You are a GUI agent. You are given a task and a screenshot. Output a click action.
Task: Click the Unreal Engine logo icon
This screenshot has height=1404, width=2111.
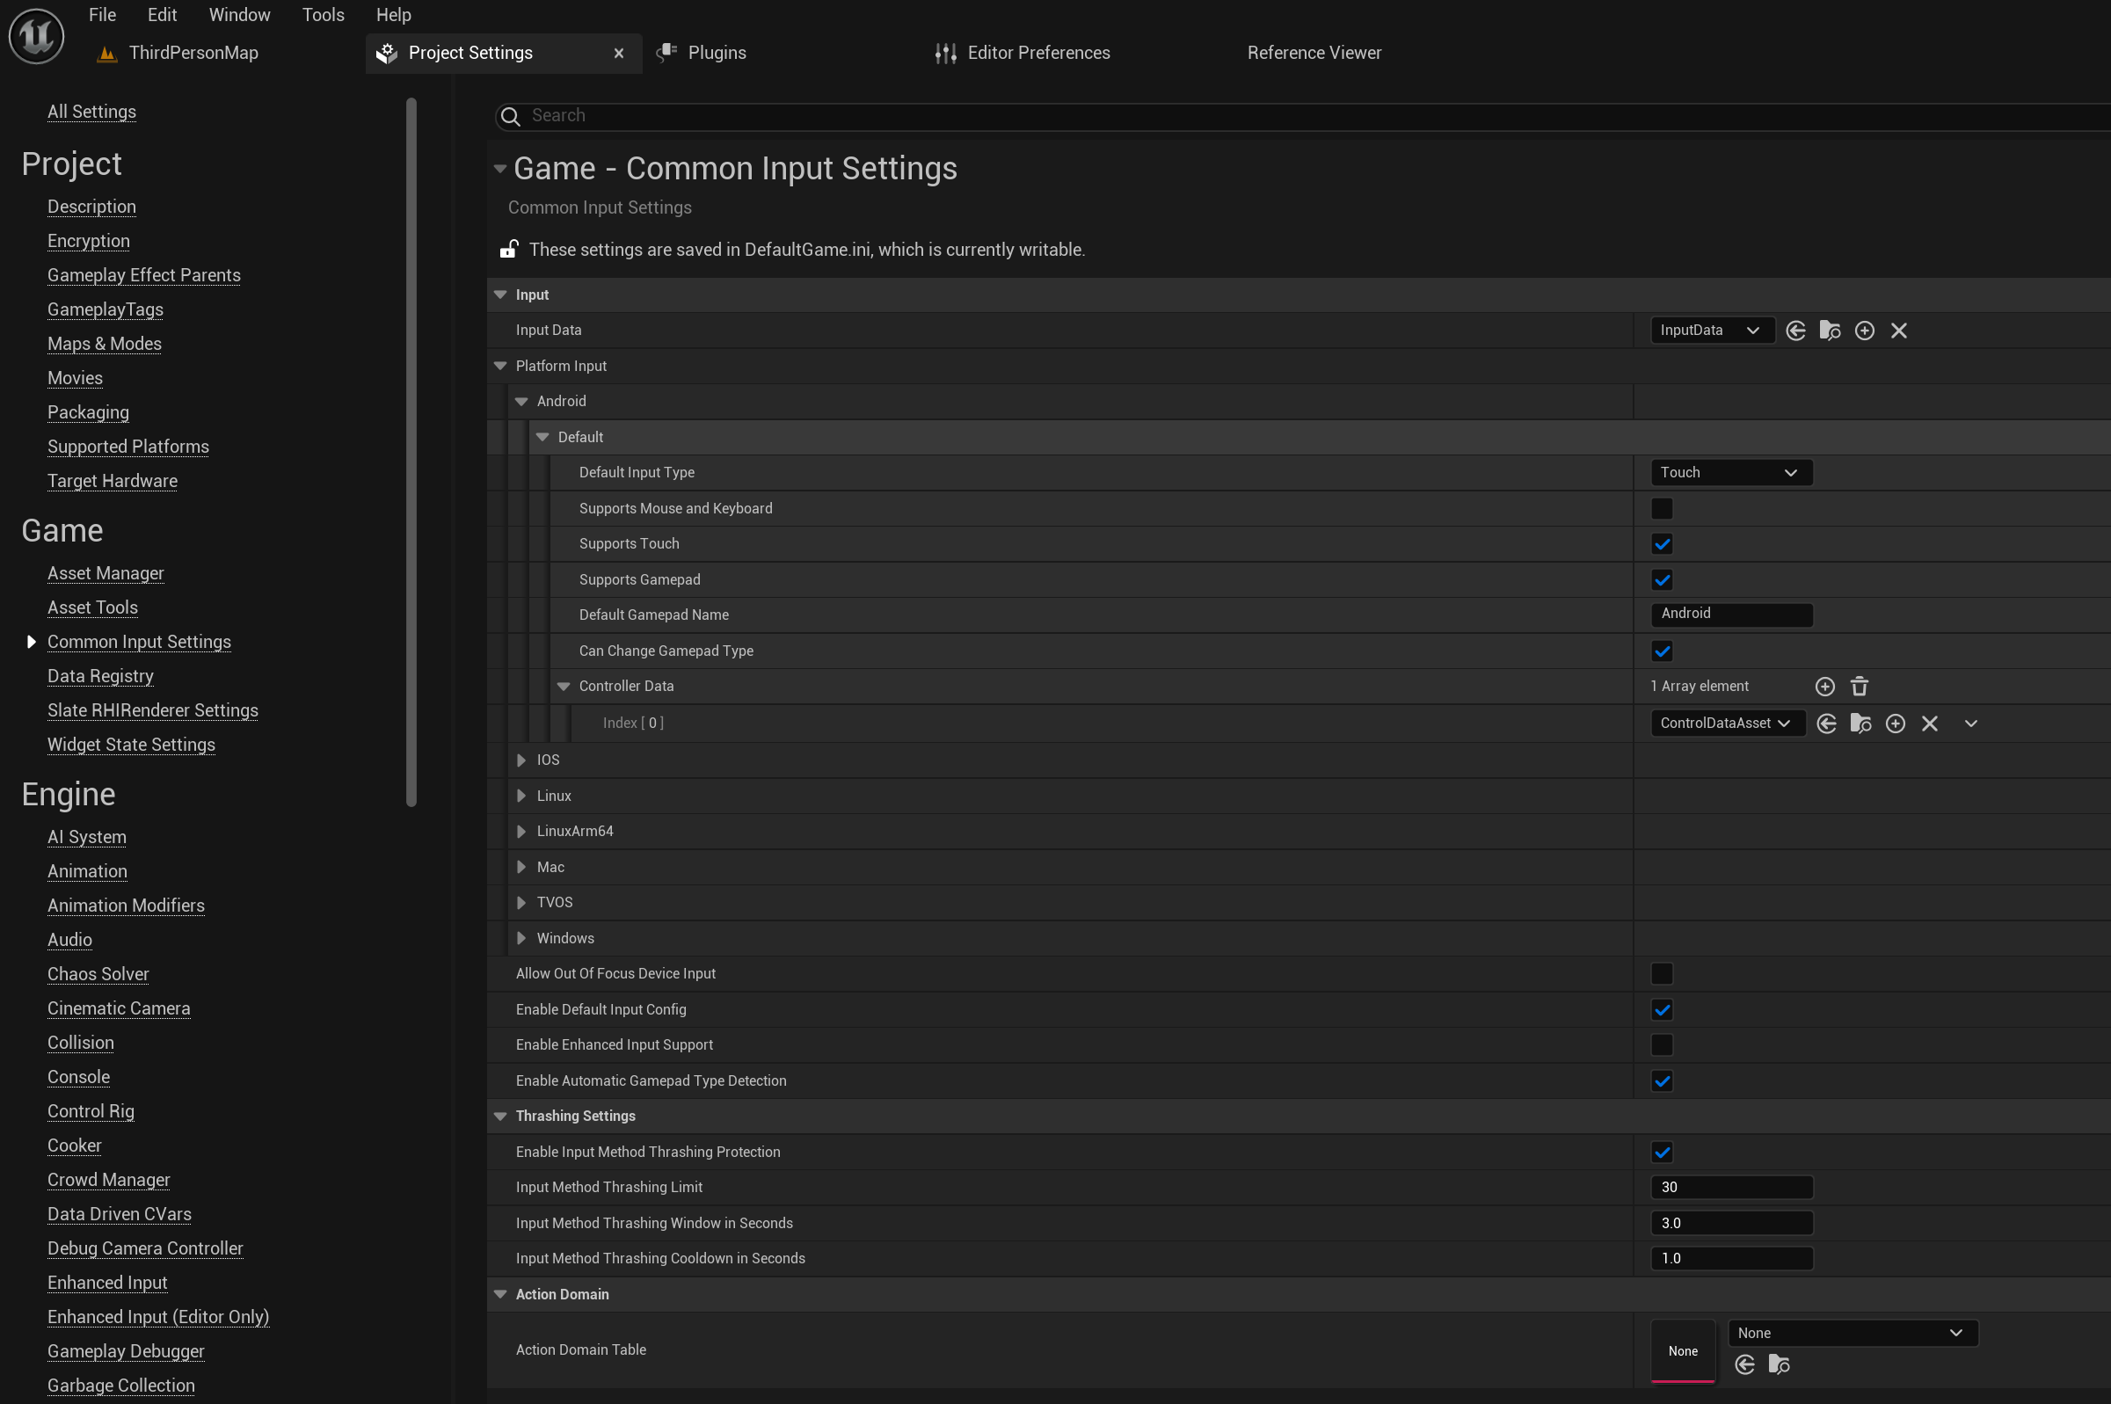tap(36, 36)
